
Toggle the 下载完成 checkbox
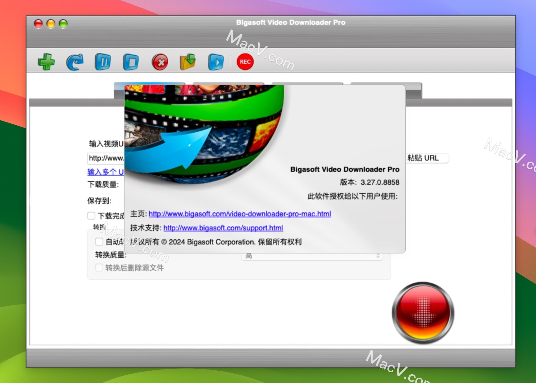pyautogui.click(x=91, y=216)
